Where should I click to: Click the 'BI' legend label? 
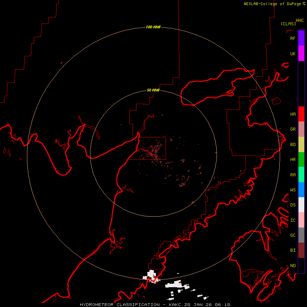pyautogui.click(x=293, y=250)
